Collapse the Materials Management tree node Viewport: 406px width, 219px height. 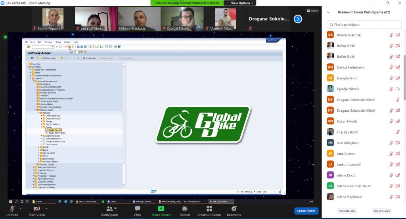tap(33, 81)
